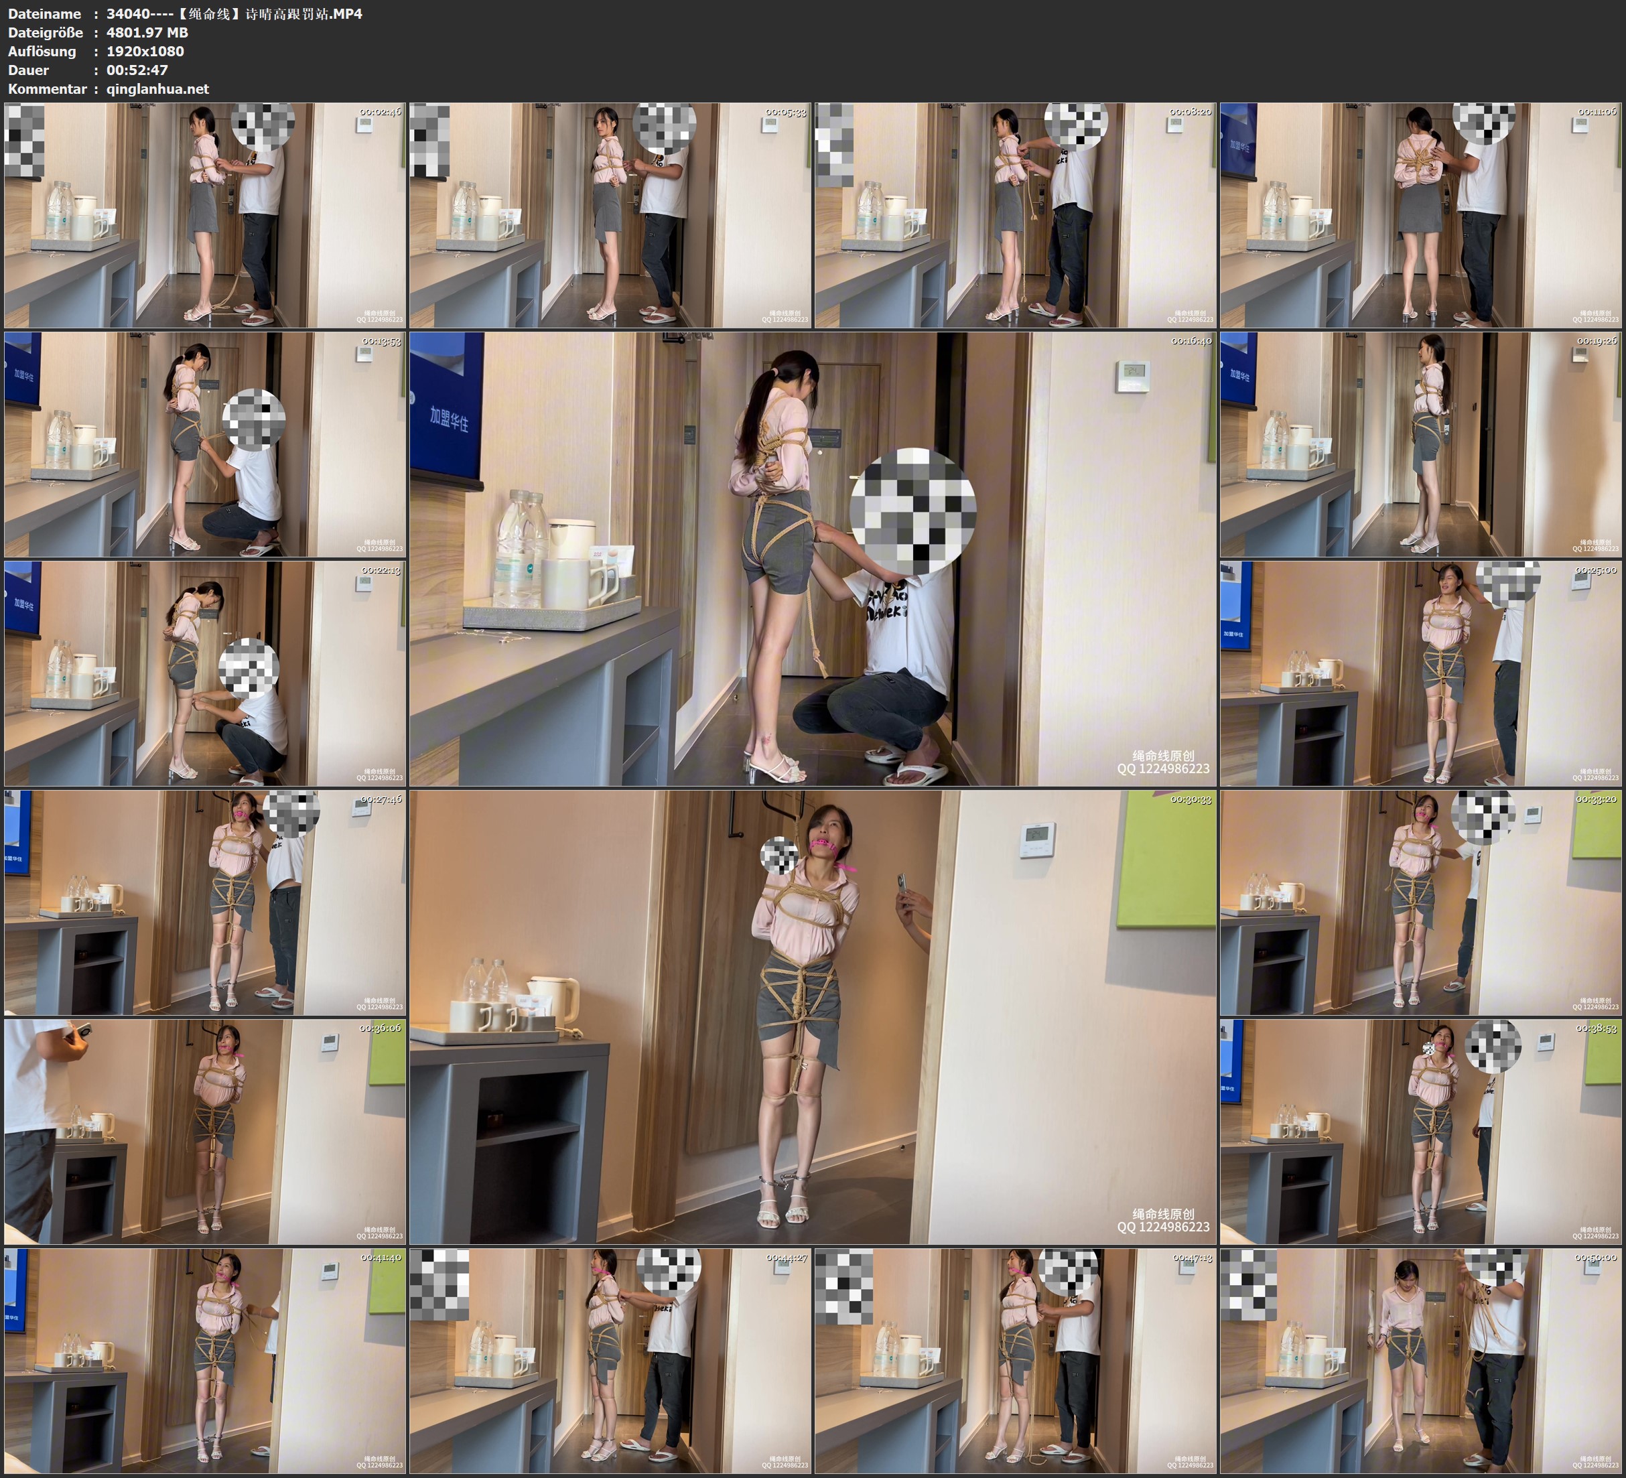Click the Dateiname value in the header
Screen dimensions: 1626x1478
point(234,13)
